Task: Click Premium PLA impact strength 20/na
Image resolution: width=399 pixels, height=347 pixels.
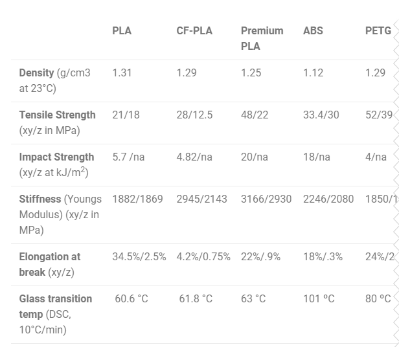Action: click(x=255, y=157)
